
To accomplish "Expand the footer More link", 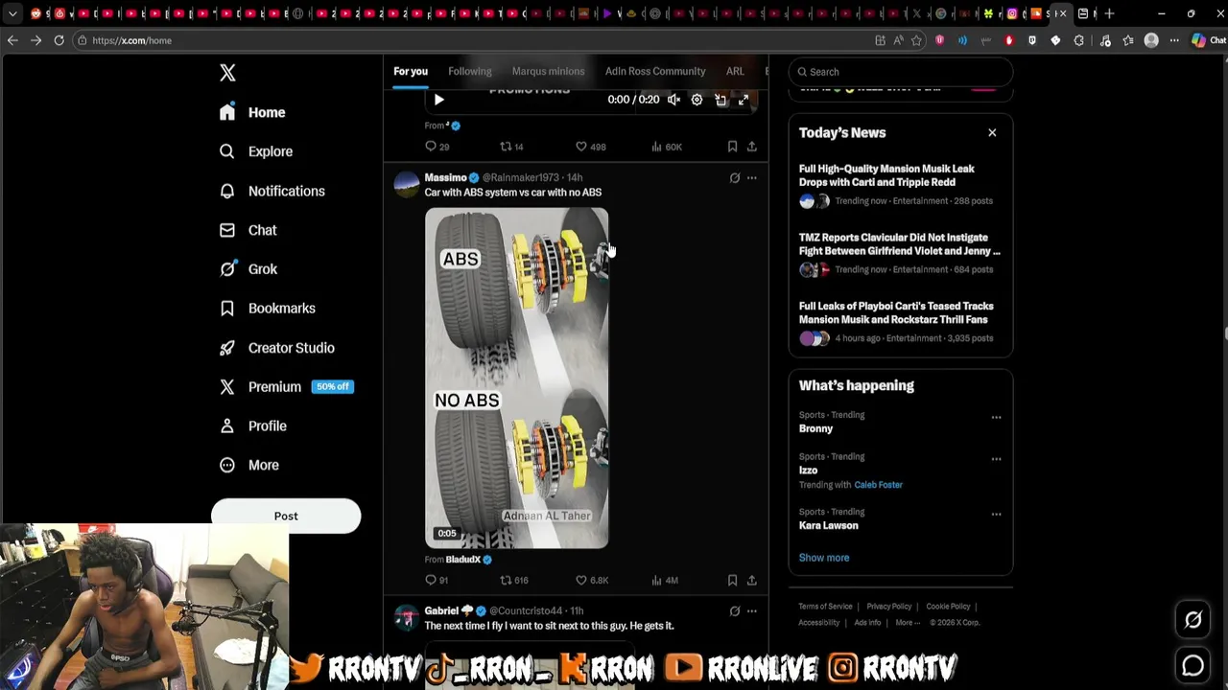I will (908, 623).
